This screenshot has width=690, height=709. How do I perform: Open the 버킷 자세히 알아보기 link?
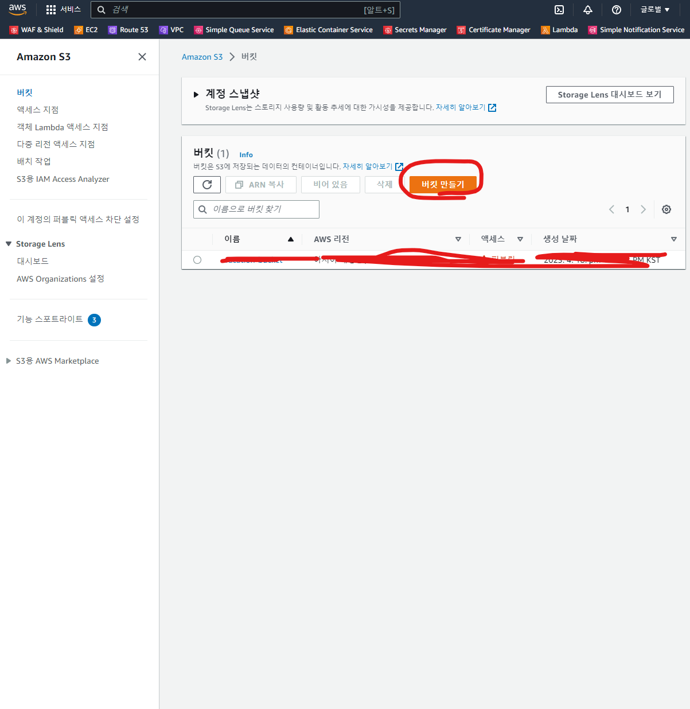pyautogui.click(x=373, y=166)
